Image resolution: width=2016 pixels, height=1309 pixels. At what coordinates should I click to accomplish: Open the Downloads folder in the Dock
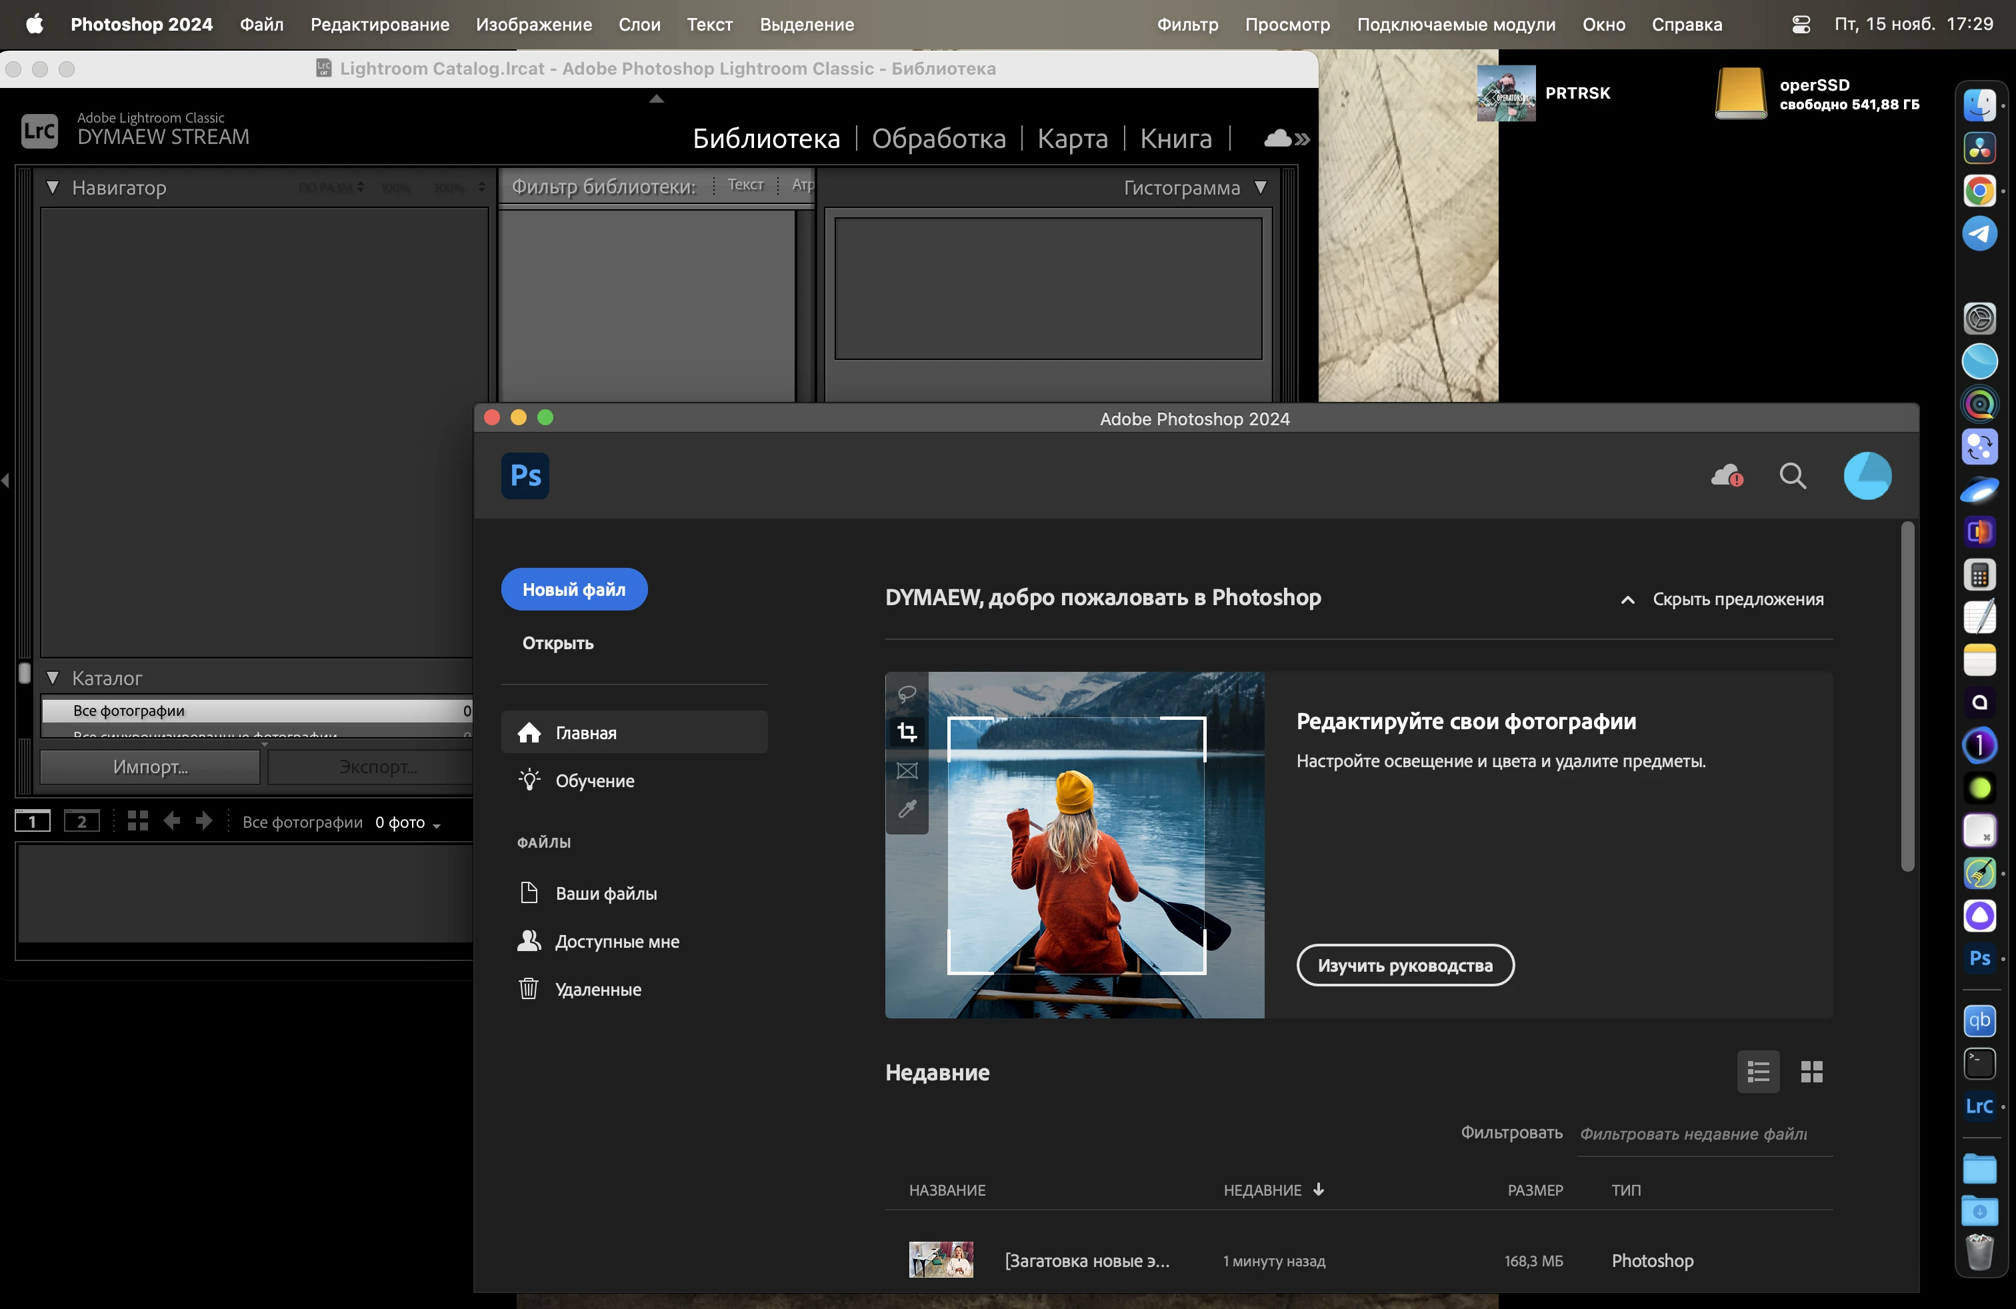pos(1979,1211)
